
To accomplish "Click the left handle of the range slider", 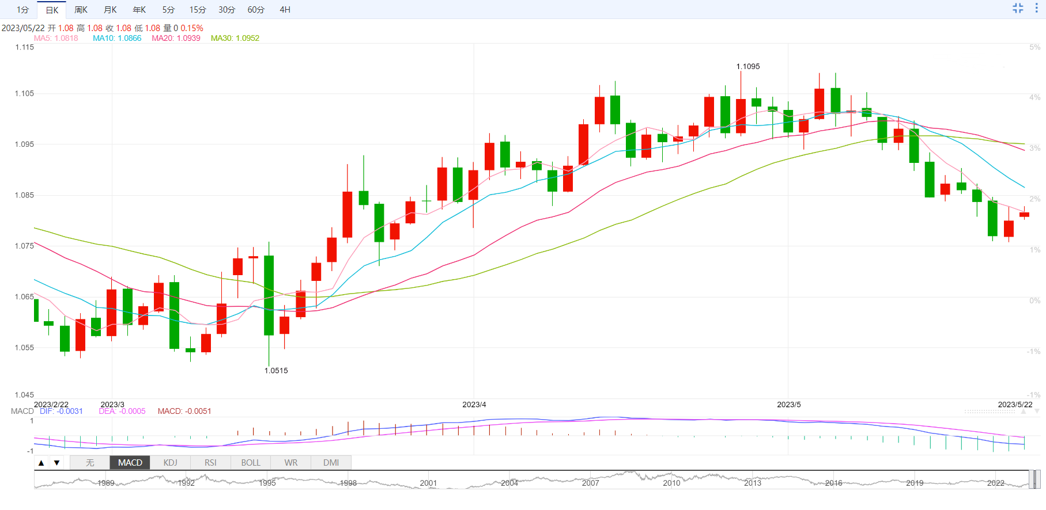I will point(1030,479).
